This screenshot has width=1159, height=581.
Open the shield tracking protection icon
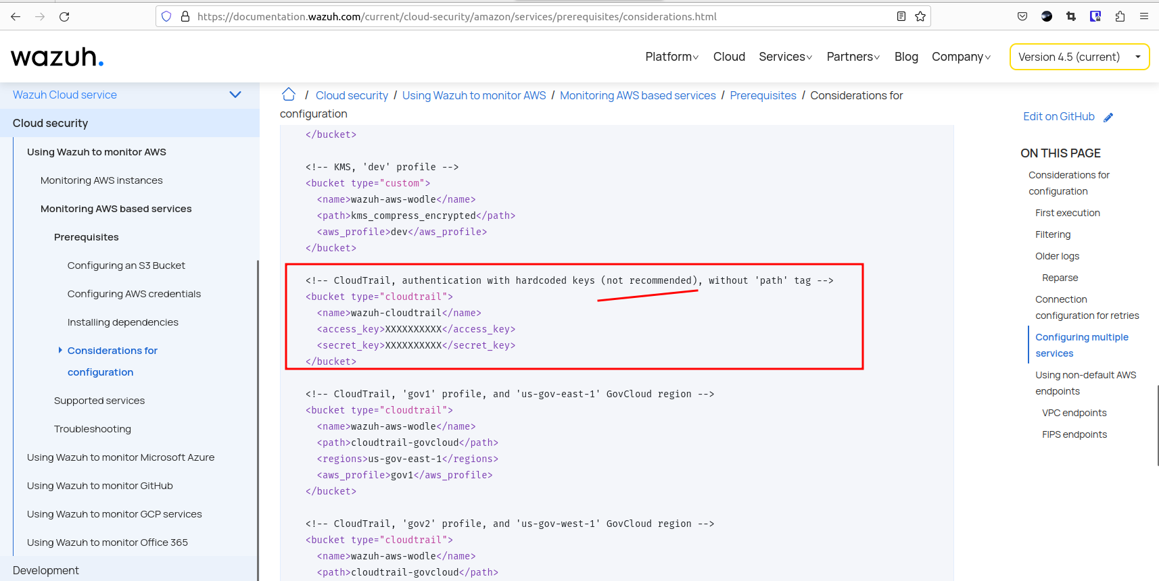coord(166,16)
